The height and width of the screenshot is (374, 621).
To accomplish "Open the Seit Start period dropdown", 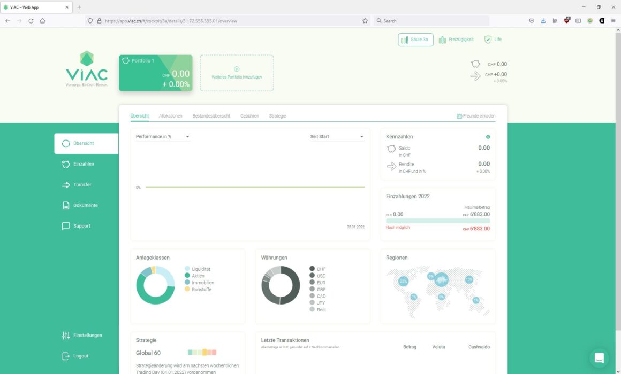I will point(337,136).
